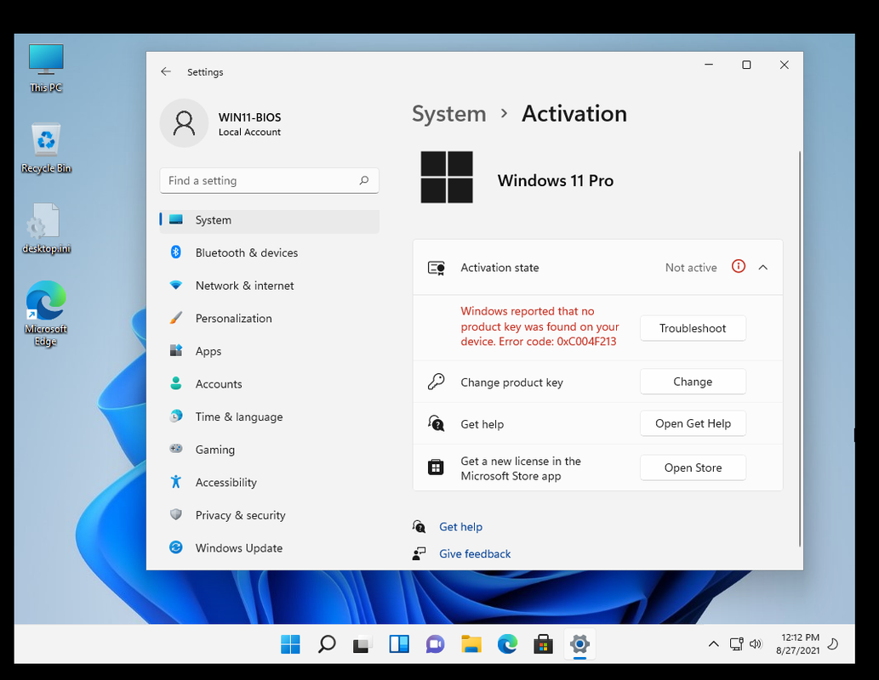Viewport: 879px width, 680px height.
Task: Open Chat app on taskbar
Action: [x=435, y=644]
